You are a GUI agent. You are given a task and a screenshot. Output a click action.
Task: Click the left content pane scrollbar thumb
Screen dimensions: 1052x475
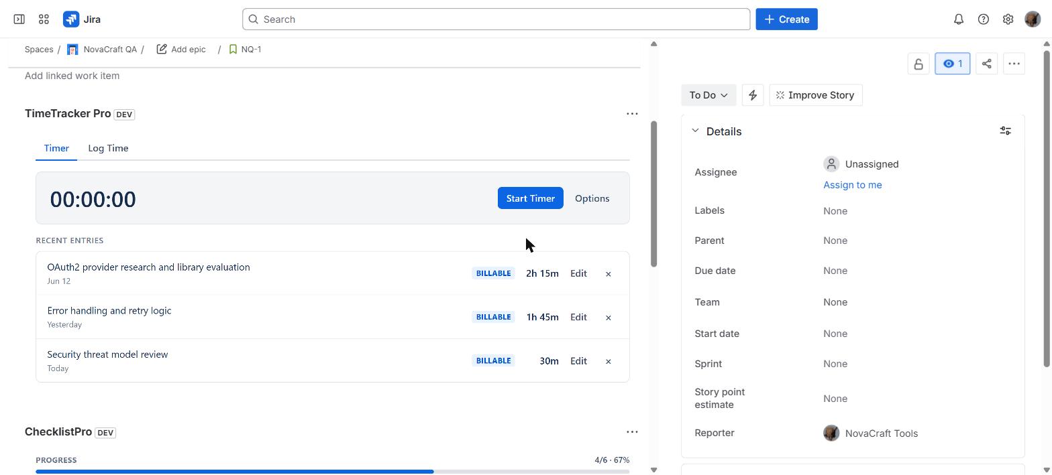(x=653, y=194)
